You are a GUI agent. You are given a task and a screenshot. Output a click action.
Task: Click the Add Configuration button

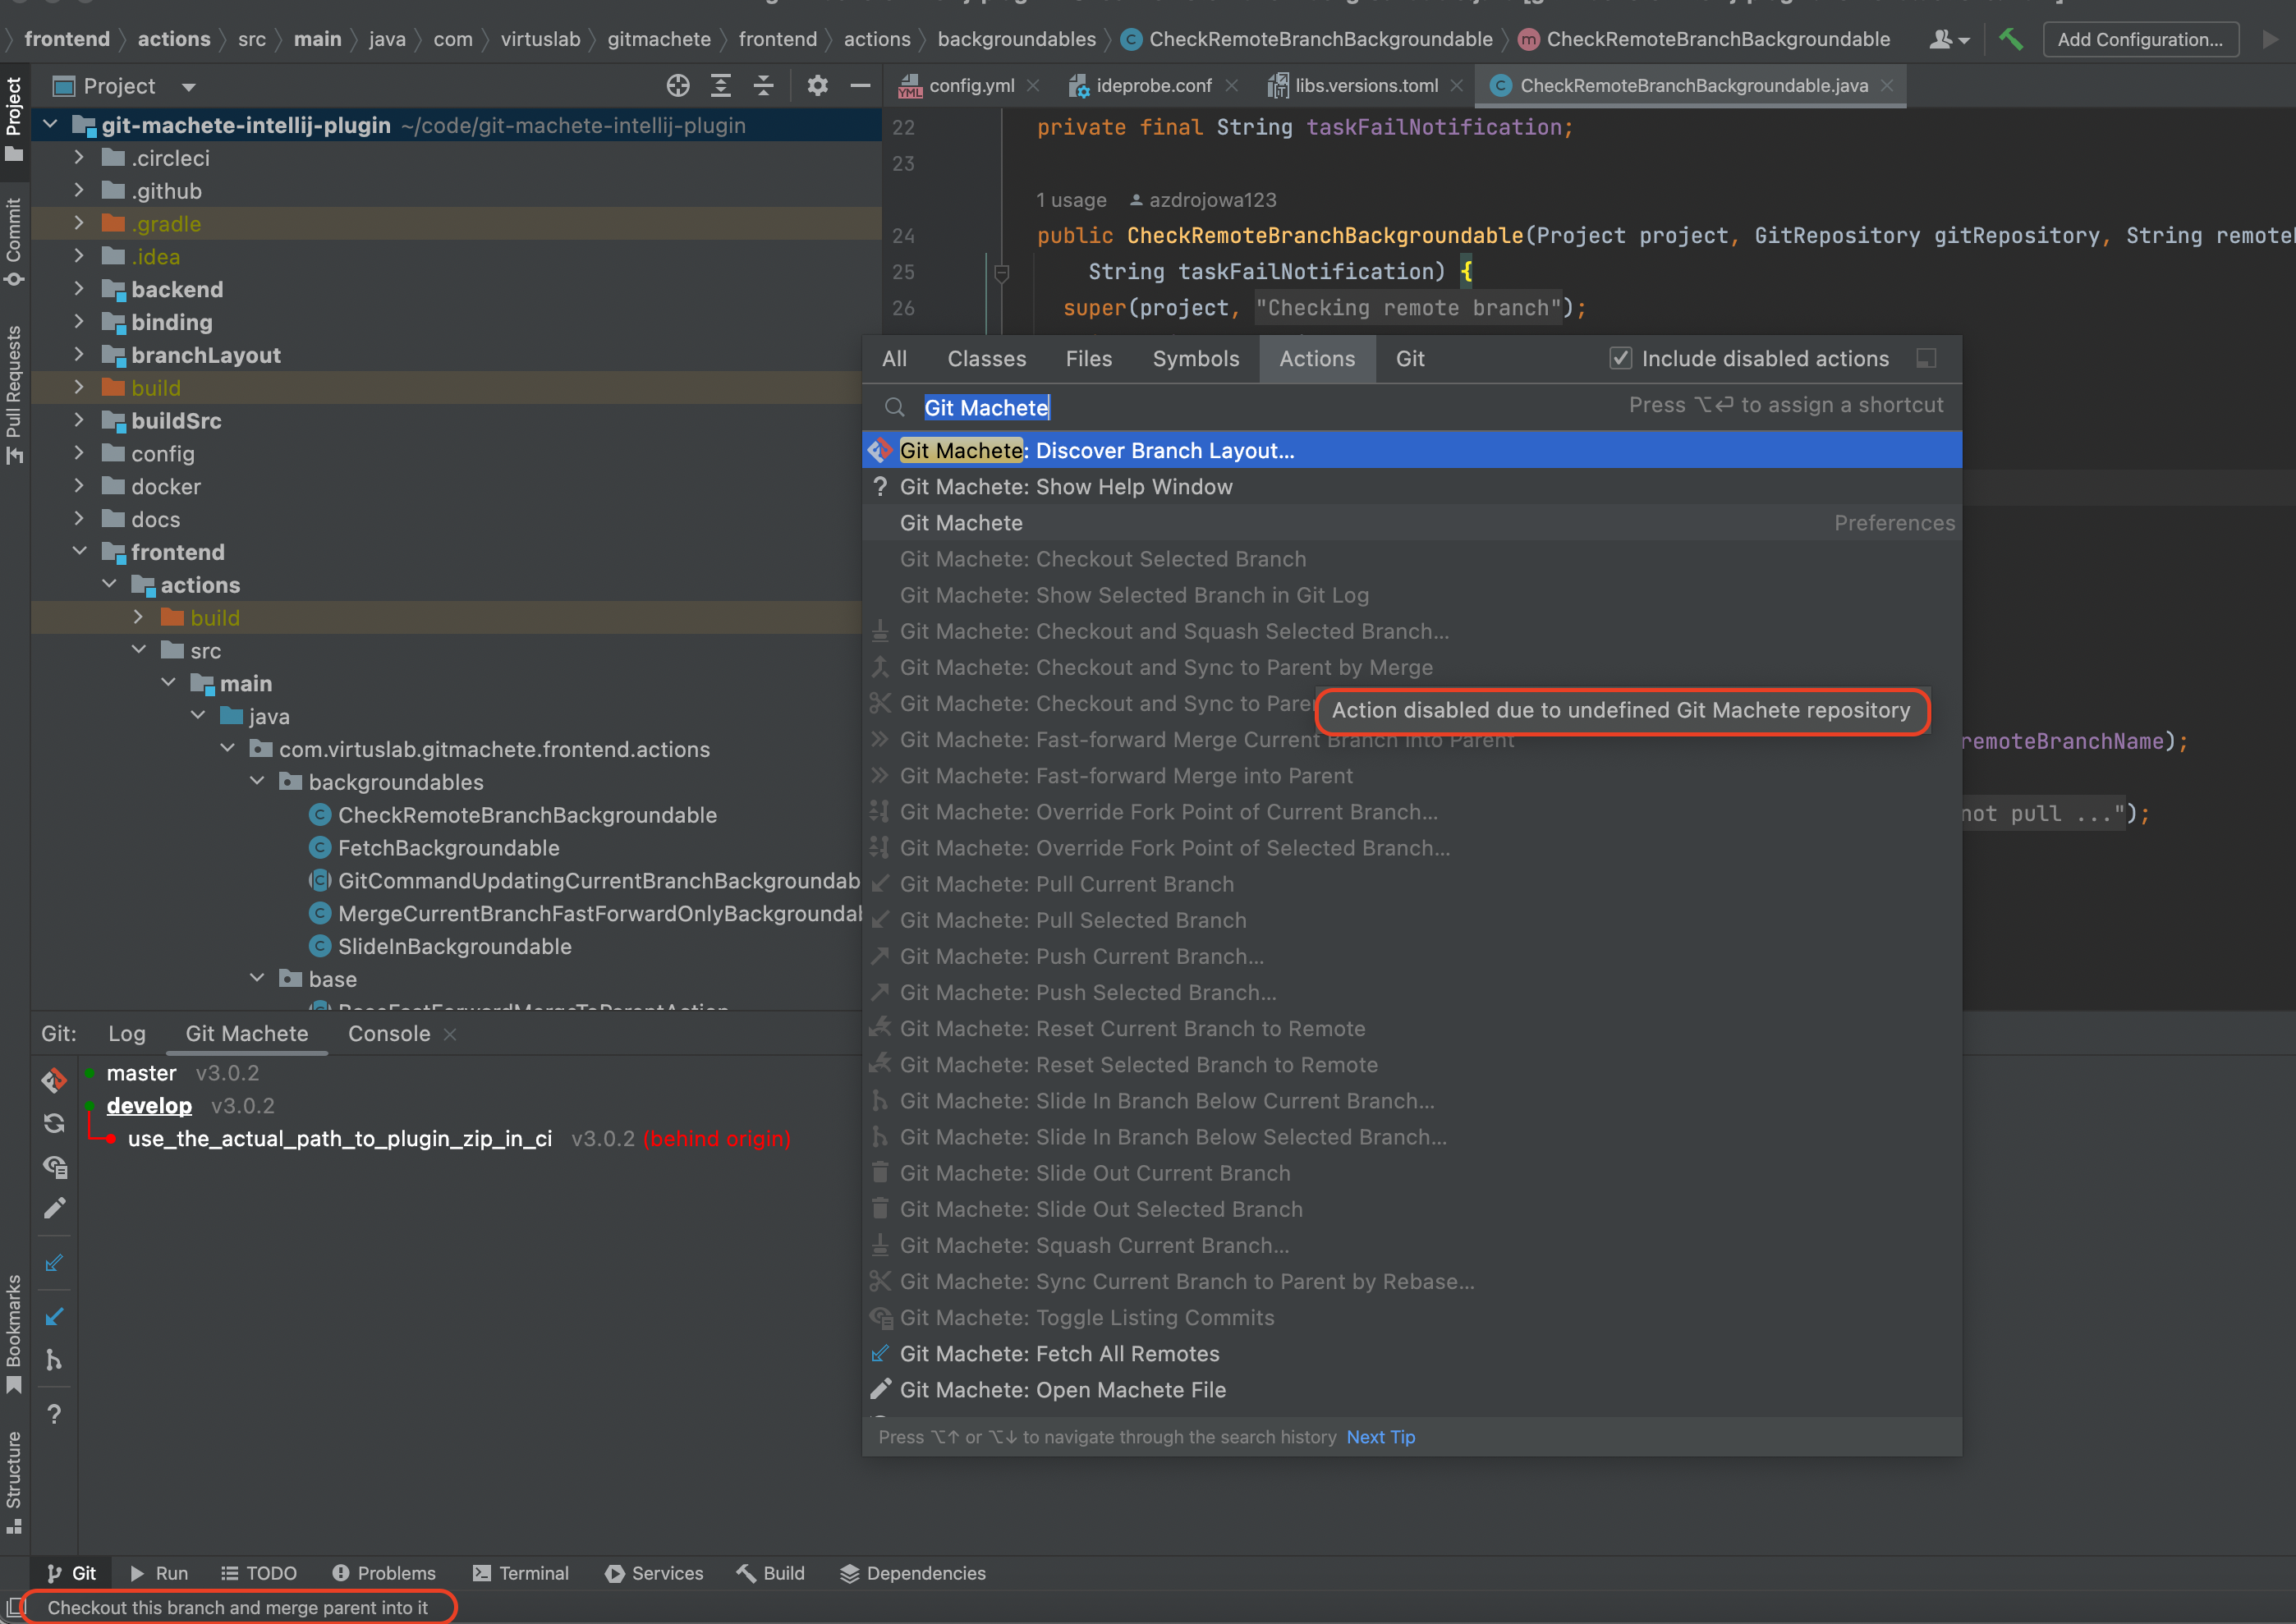[2139, 40]
